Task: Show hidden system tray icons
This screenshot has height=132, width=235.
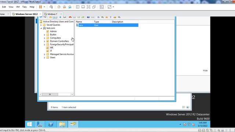Action: tap(180, 124)
